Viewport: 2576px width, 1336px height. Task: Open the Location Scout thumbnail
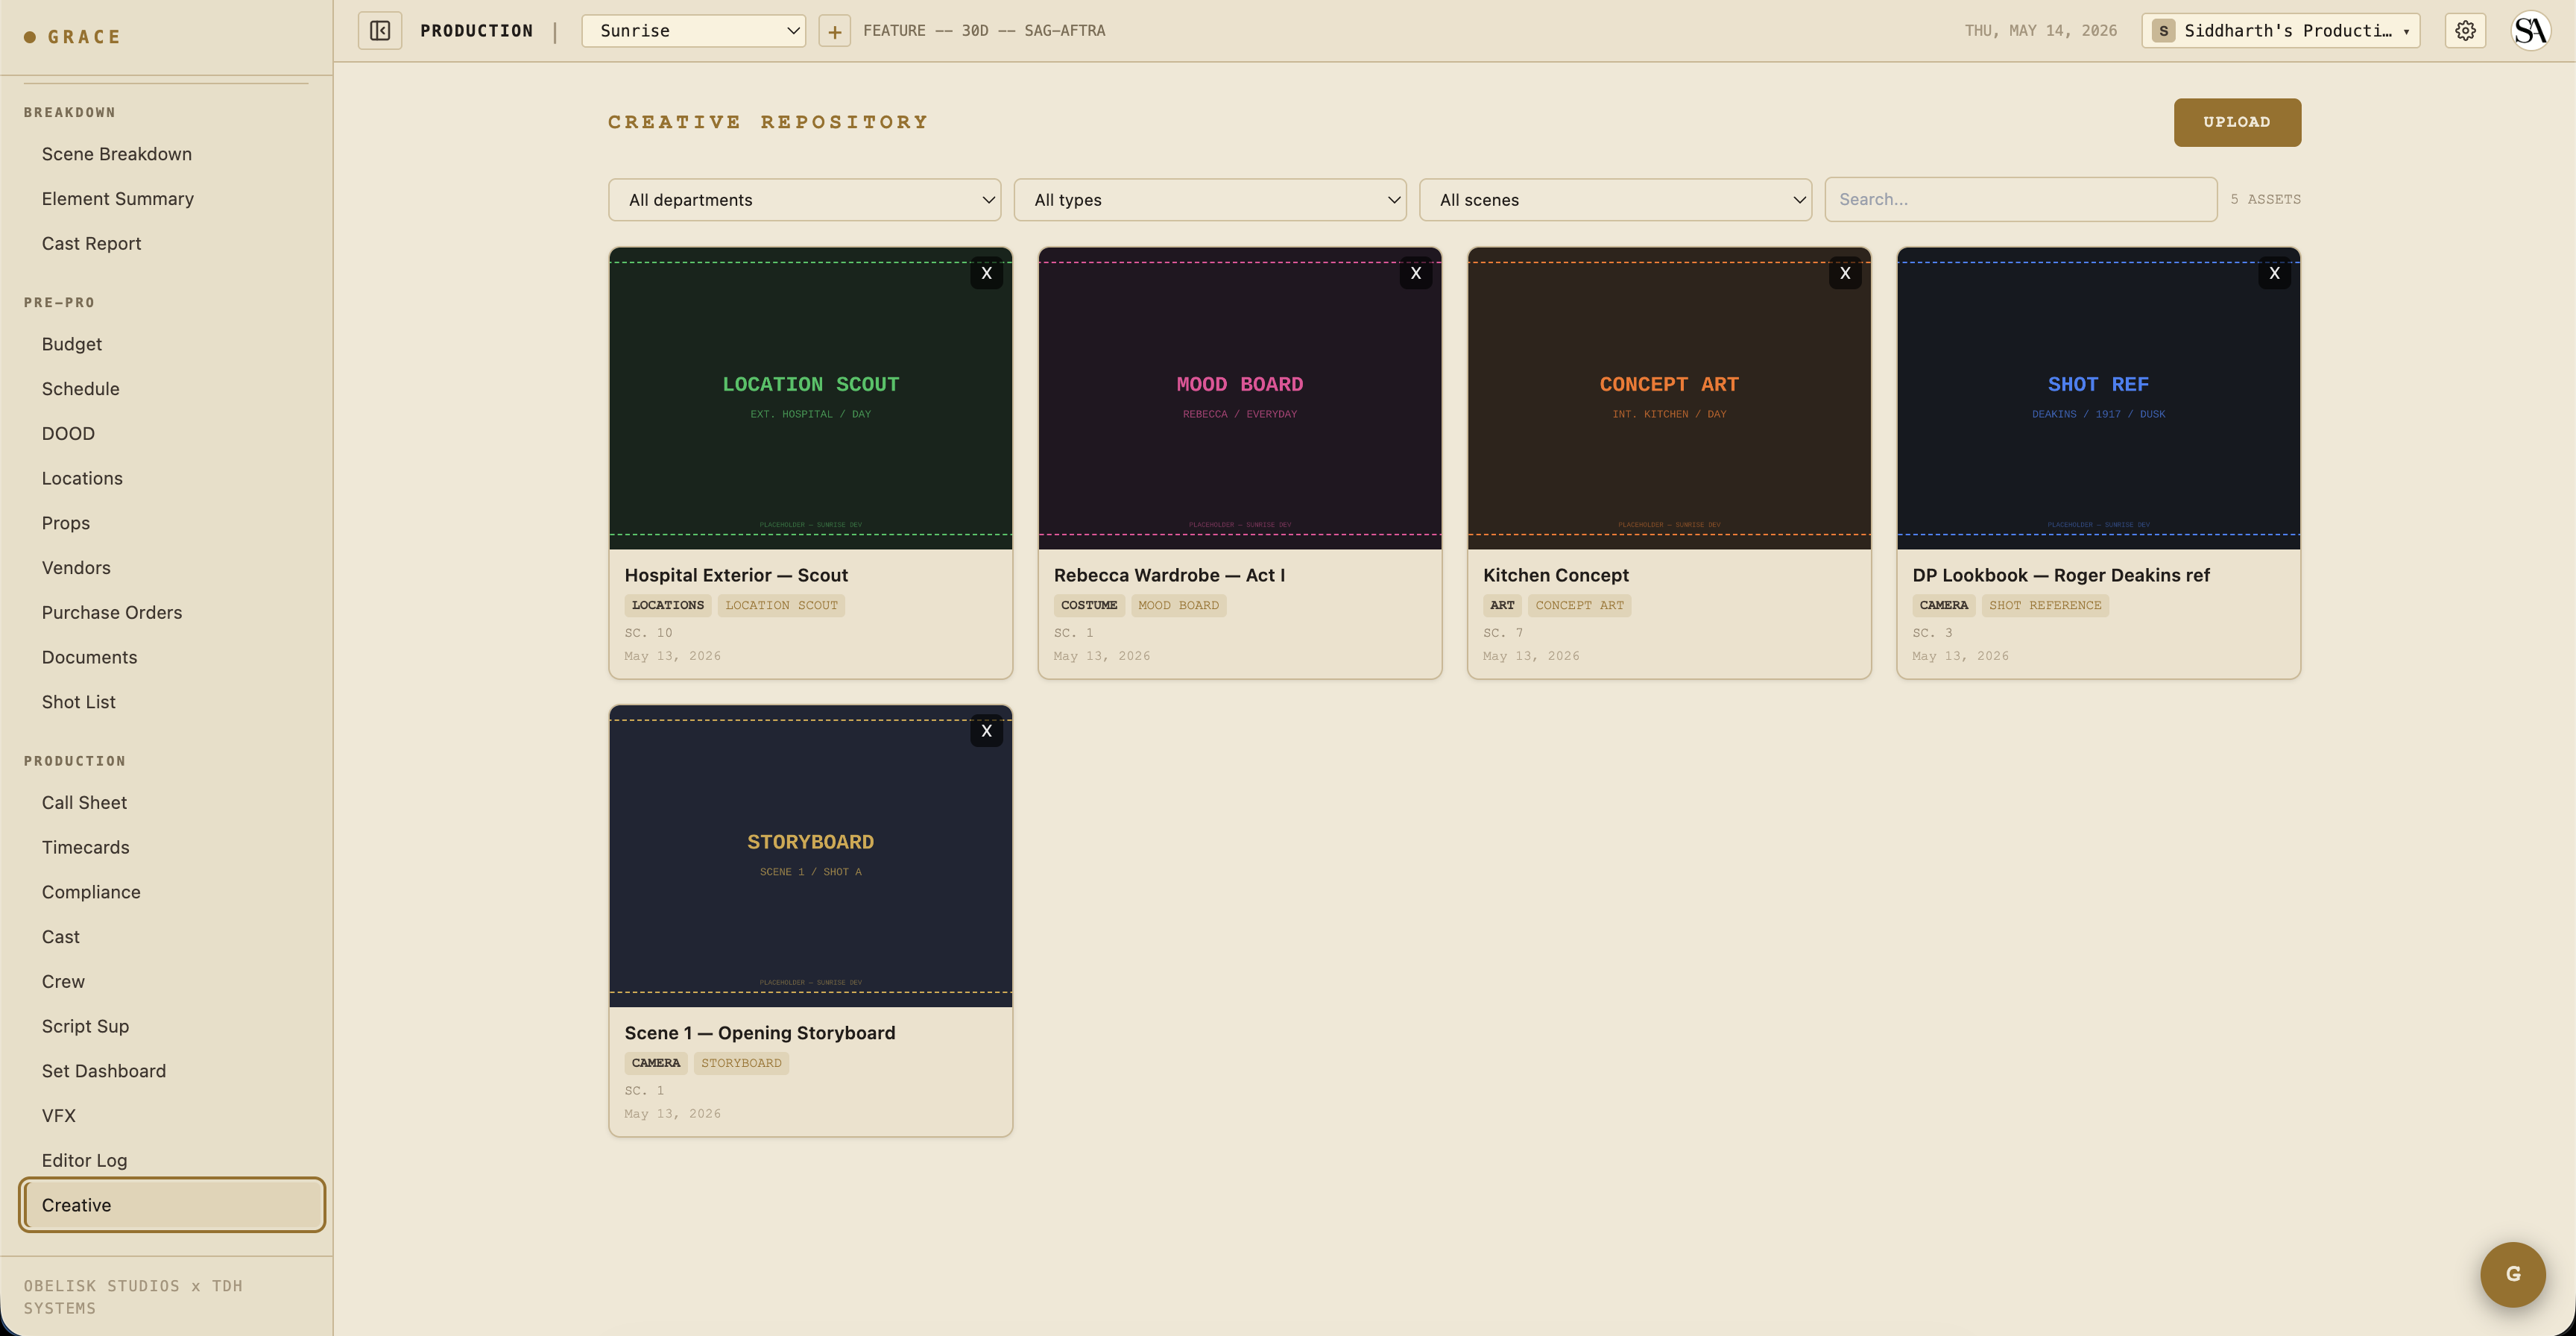810,398
